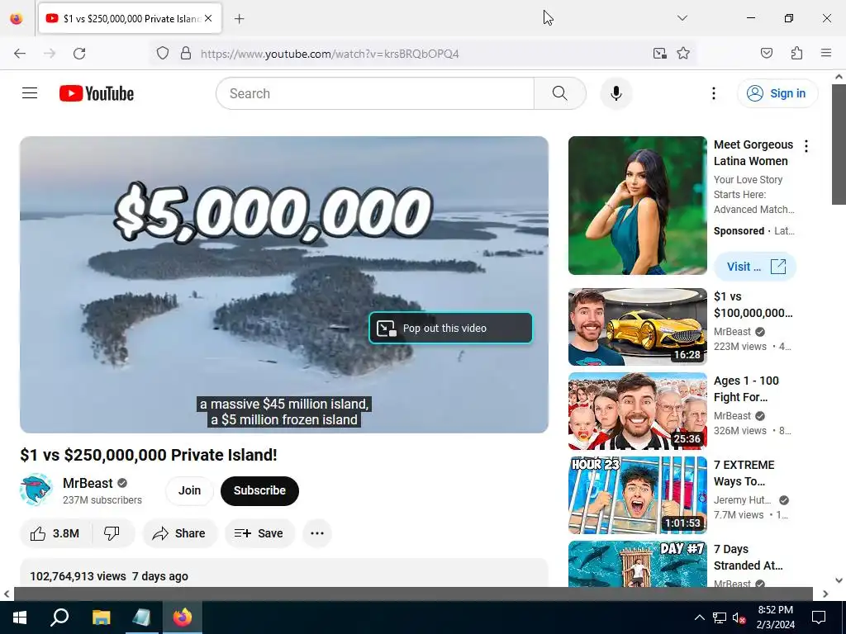846x634 pixels.
Task: Sign in to YouTube
Action: coord(777,93)
